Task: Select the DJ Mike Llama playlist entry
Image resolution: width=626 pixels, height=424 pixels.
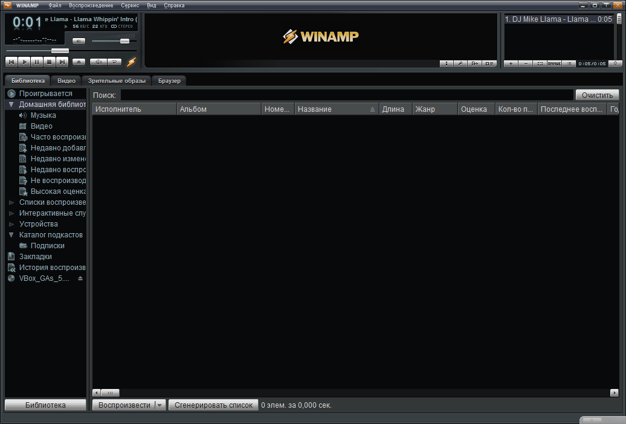Action: coord(558,19)
